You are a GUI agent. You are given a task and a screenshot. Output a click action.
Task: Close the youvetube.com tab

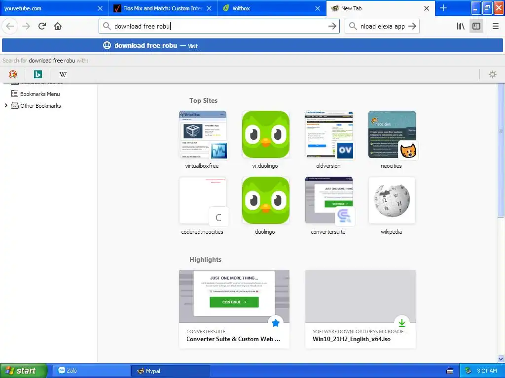[x=100, y=8]
